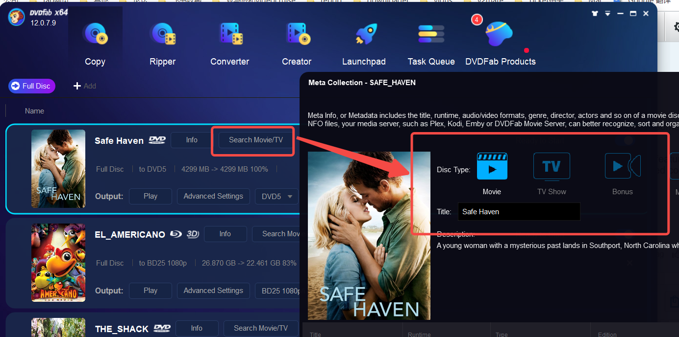Click Search Movie/TV for THE_SHACK

coord(261,328)
